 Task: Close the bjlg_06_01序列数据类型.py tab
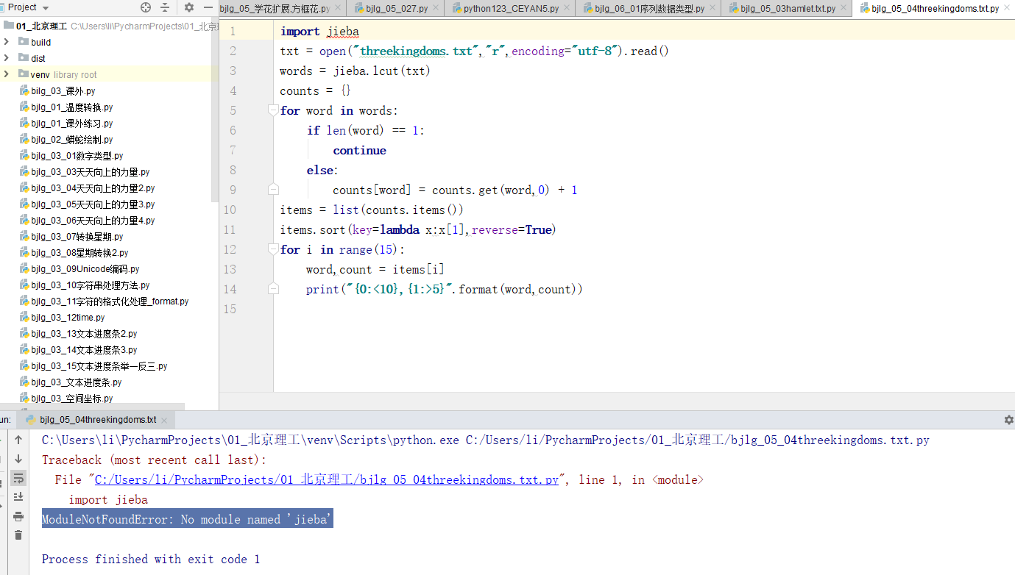pos(711,9)
